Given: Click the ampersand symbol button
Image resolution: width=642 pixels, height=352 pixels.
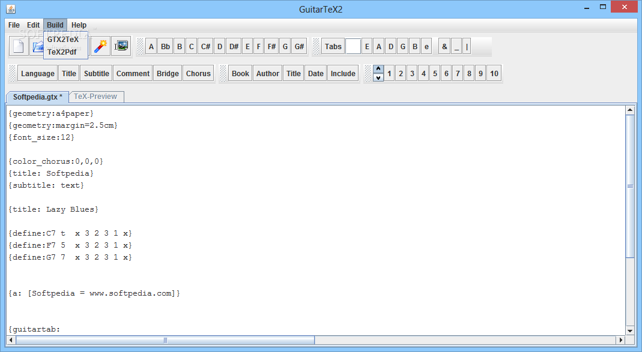Looking at the screenshot, I should [444, 47].
